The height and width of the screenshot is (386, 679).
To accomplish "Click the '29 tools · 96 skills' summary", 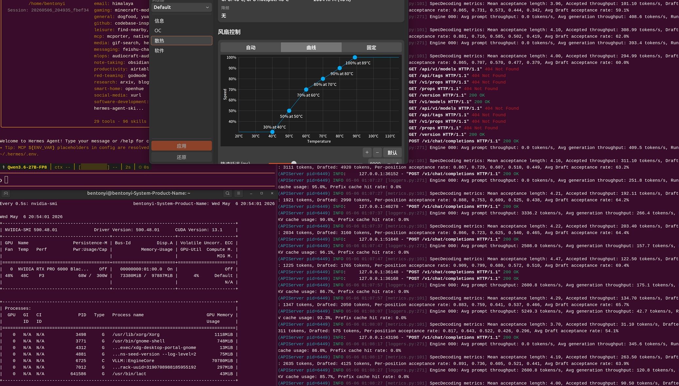I will (x=120, y=121).
